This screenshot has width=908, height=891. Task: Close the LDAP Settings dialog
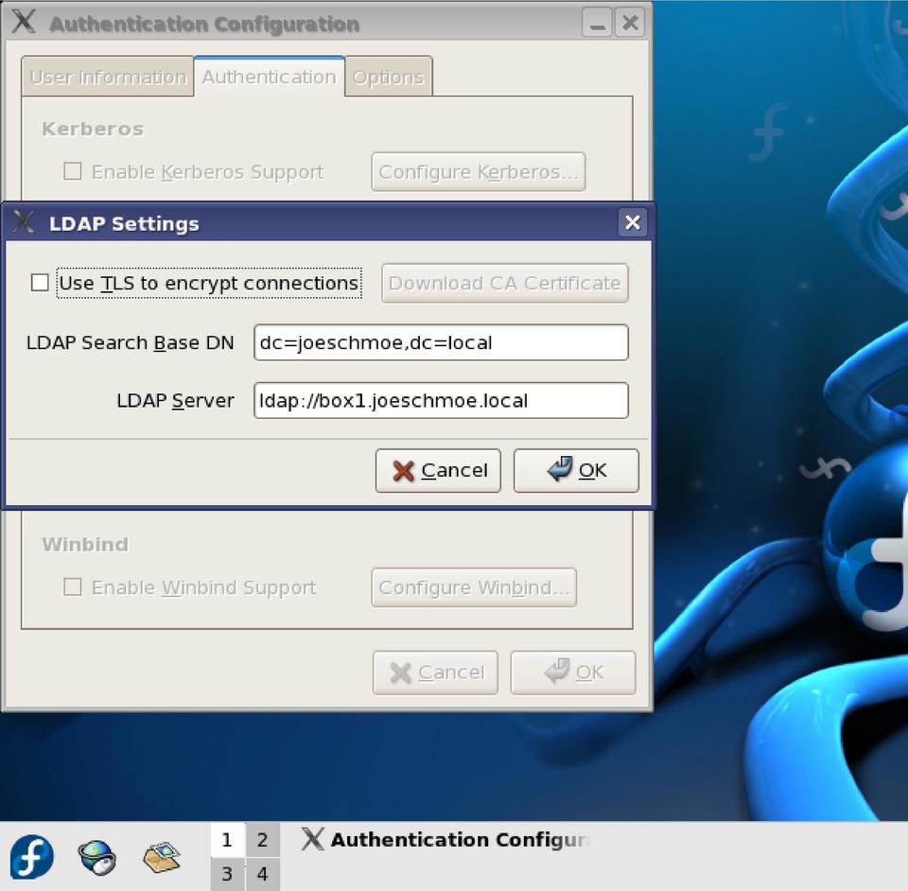(x=632, y=222)
